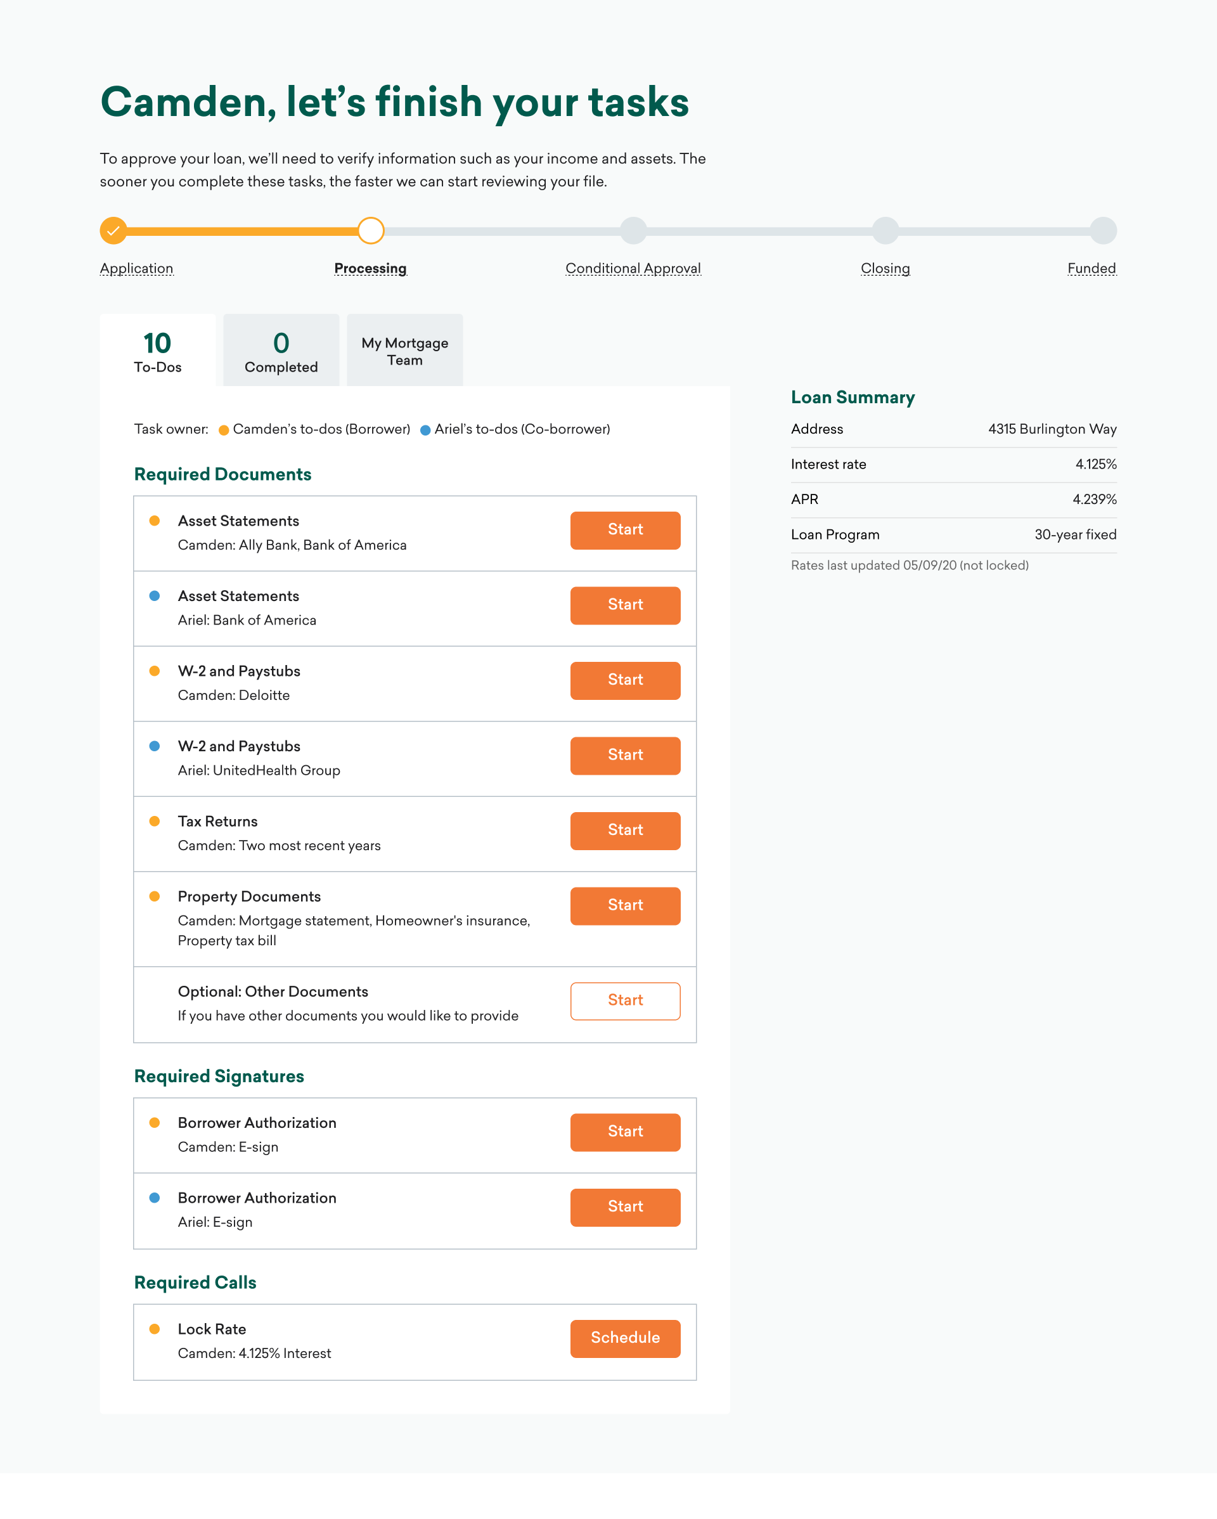Click the Processing step circle marker

[370, 231]
